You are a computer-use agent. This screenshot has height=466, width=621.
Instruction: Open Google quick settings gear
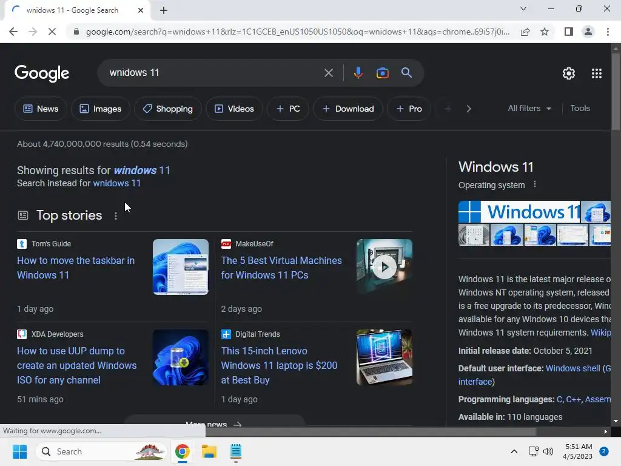(x=569, y=73)
